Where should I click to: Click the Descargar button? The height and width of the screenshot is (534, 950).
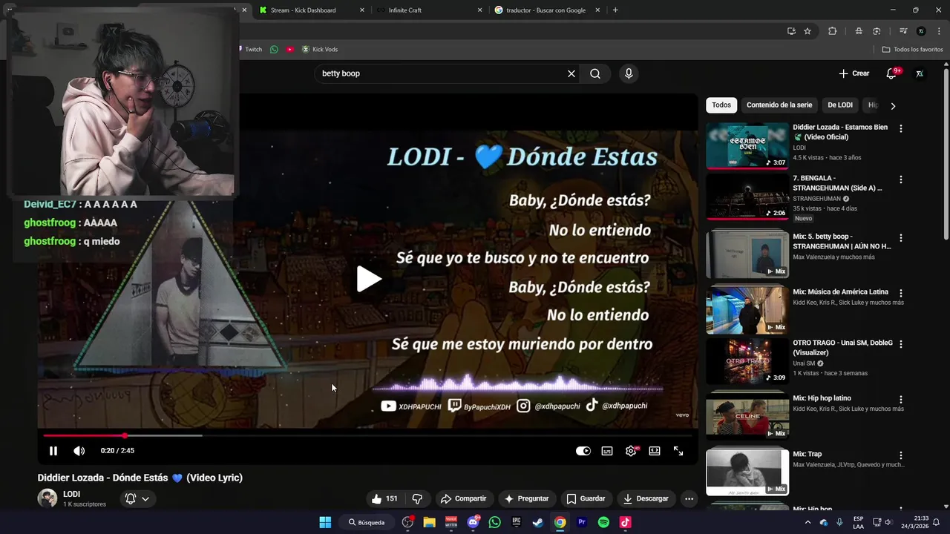pos(646,498)
